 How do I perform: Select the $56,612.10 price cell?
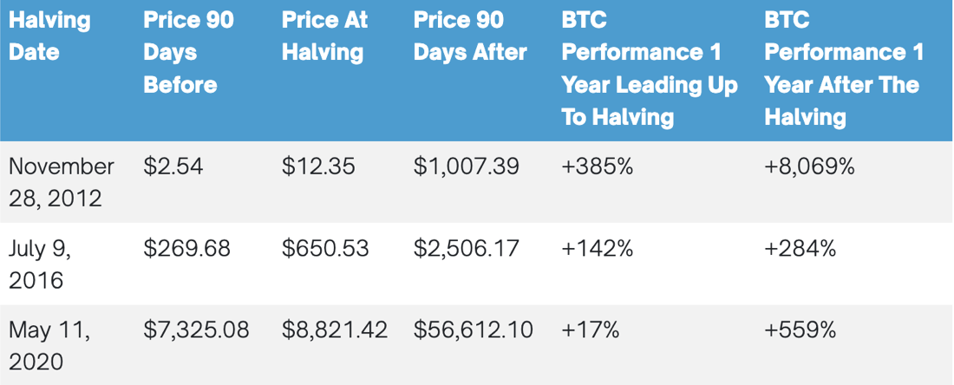click(x=474, y=330)
